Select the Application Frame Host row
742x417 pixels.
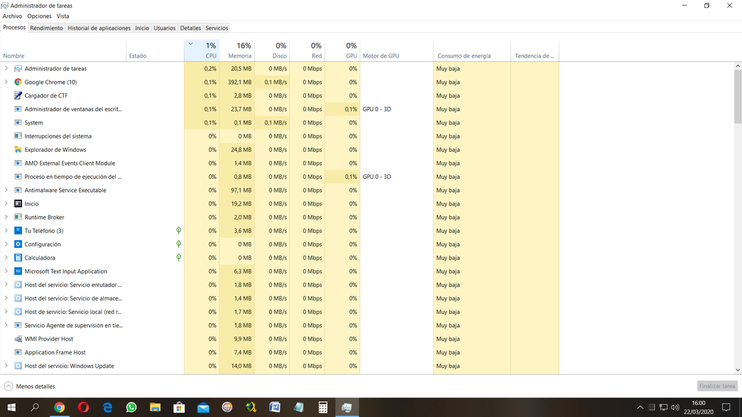[x=280, y=352]
